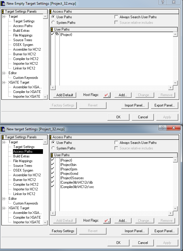Click panel tree scroll-up arrow in New target Settings window
This screenshot has width=183, height=251.
[45, 142]
